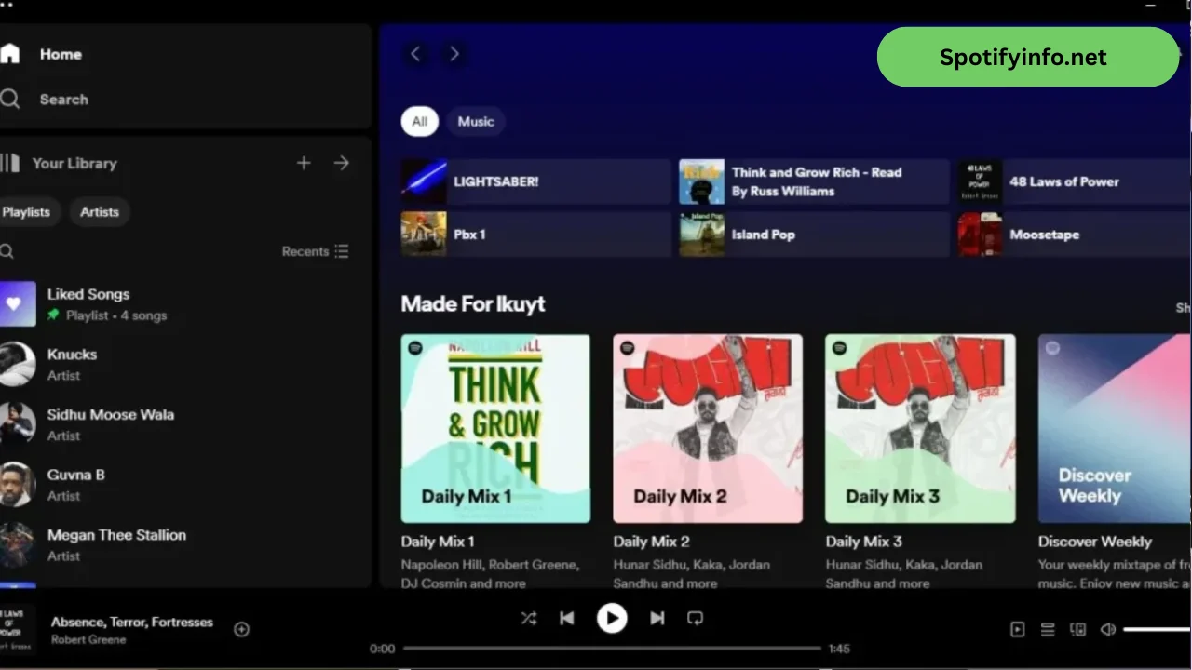This screenshot has height=670, width=1192.
Task: Click the library search magnifier icon
Action: tap(7, 251)
